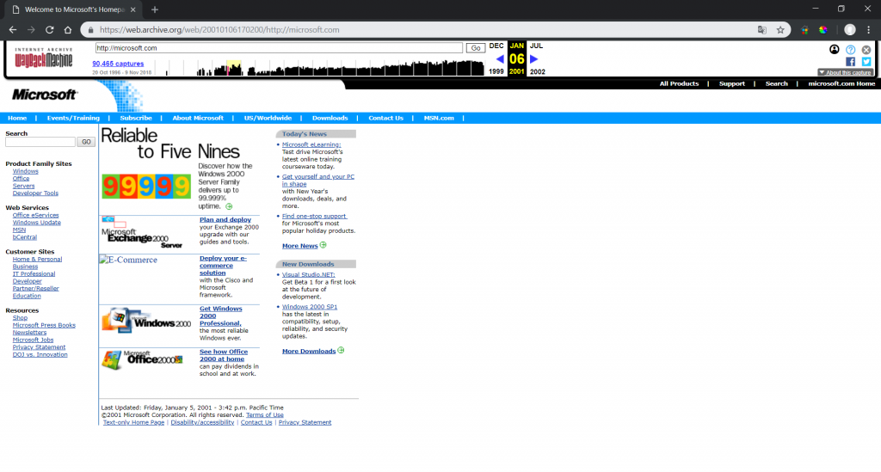The height and width of the screenshot is (472, 881).
Task: Click the translate page icon in address bar
Action: pyautogui.click(x=762, y=30)
